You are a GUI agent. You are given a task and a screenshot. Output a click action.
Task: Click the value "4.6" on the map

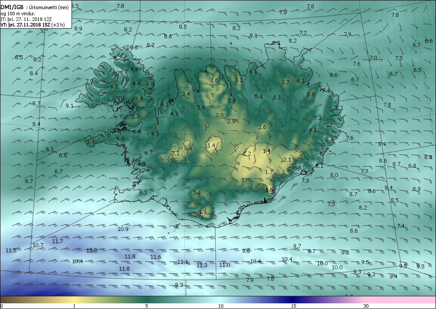135,69
